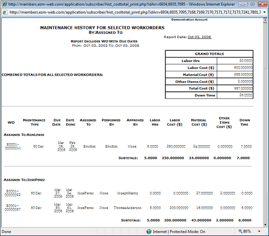Click the Report Date 'Oct 03, 2008'

(200, 37)
